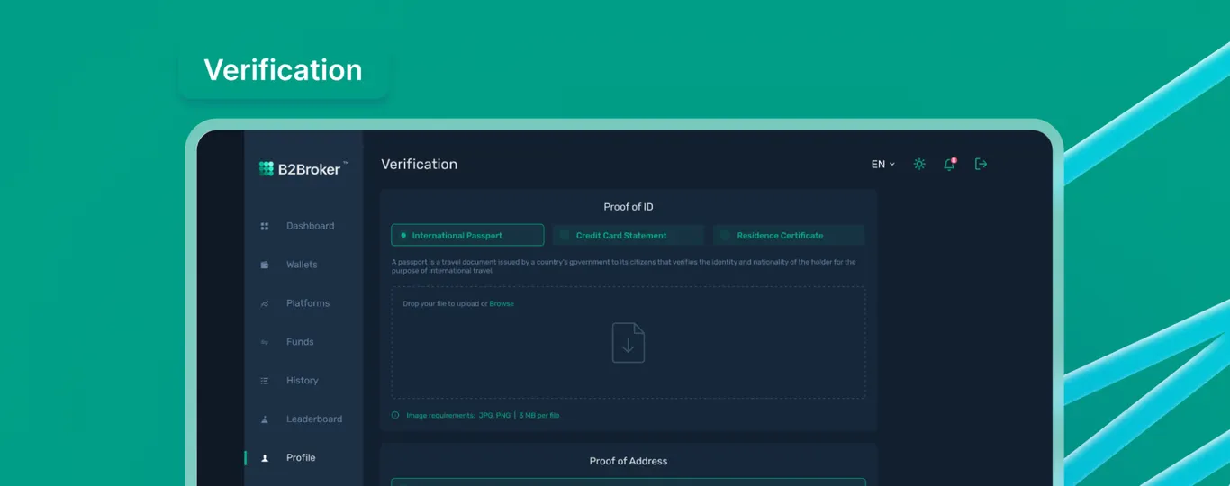Select the Credit Card Statement option
Image resolution: width=1230 pixels, height=486 pixels.
(629, 235)
